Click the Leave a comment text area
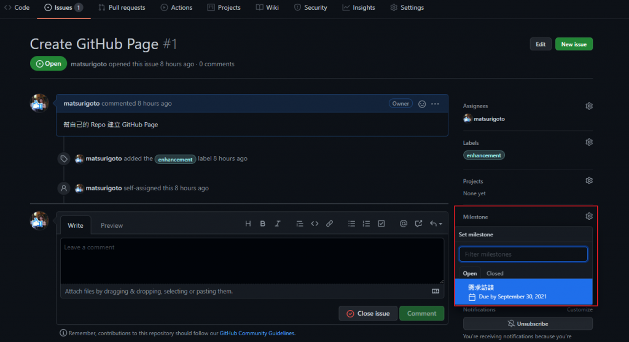Screen dimensions: 629x342 point(252,260)
